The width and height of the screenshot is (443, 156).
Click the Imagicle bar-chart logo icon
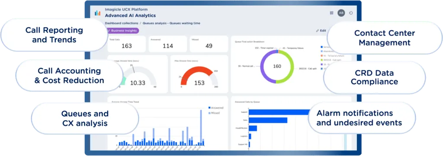pyautogui.click(x=97, y=13)
